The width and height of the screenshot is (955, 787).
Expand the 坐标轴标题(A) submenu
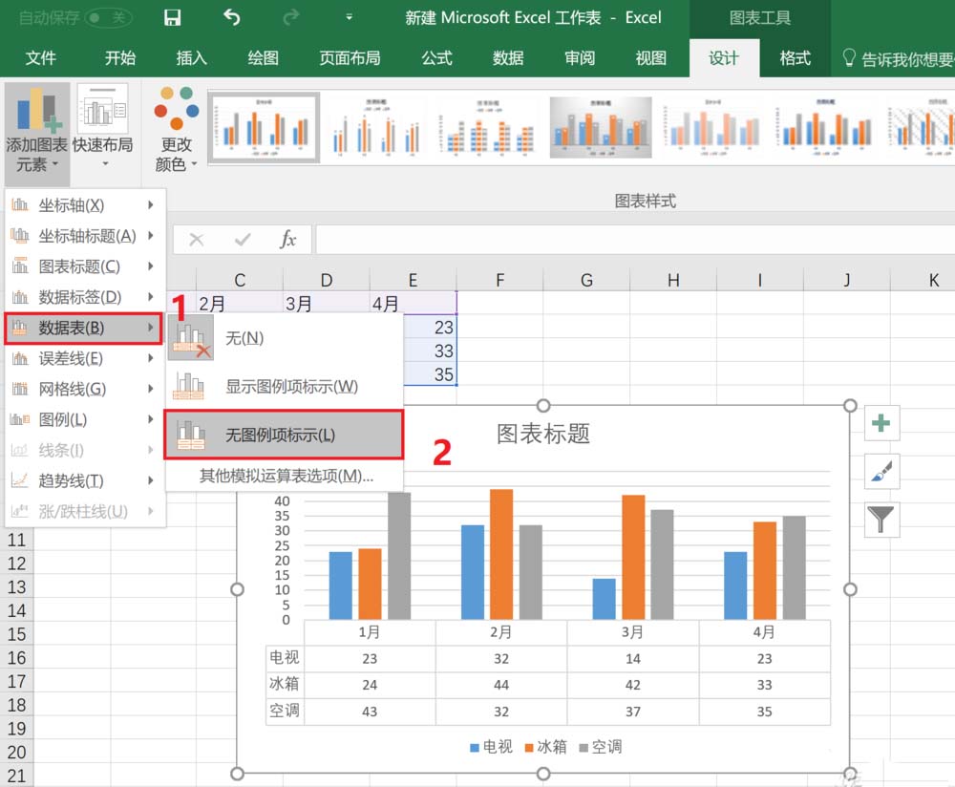[x=85, y=236]
